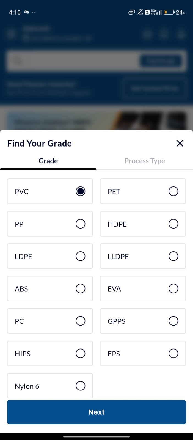Pick HDPE from the grade list
Viewport: 193px width, 440px height.
pos(173,224)
